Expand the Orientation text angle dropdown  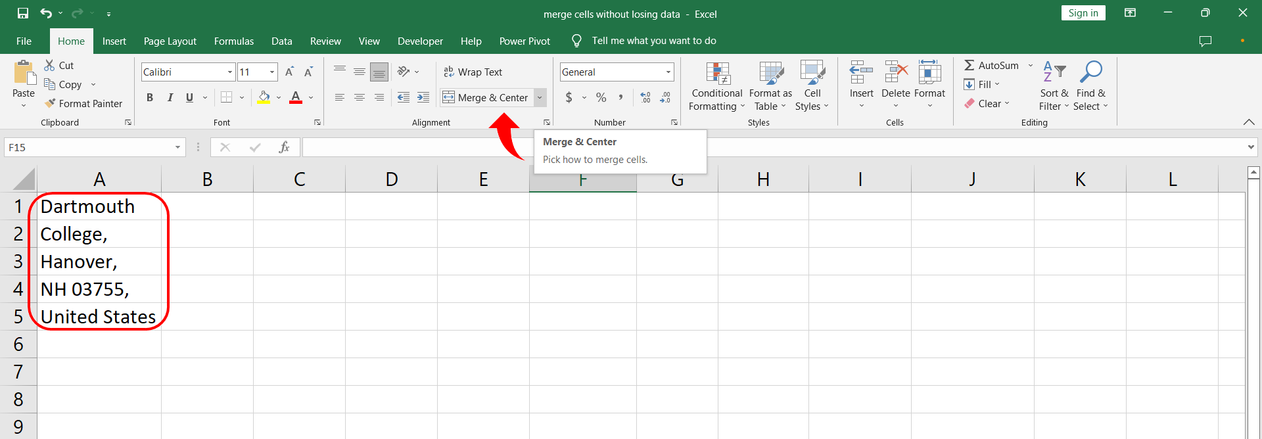[x=417, y=72]
